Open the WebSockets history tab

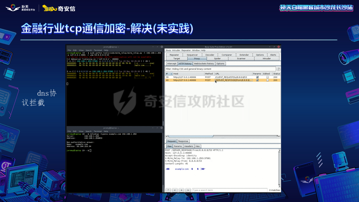(x=204, y=64)
